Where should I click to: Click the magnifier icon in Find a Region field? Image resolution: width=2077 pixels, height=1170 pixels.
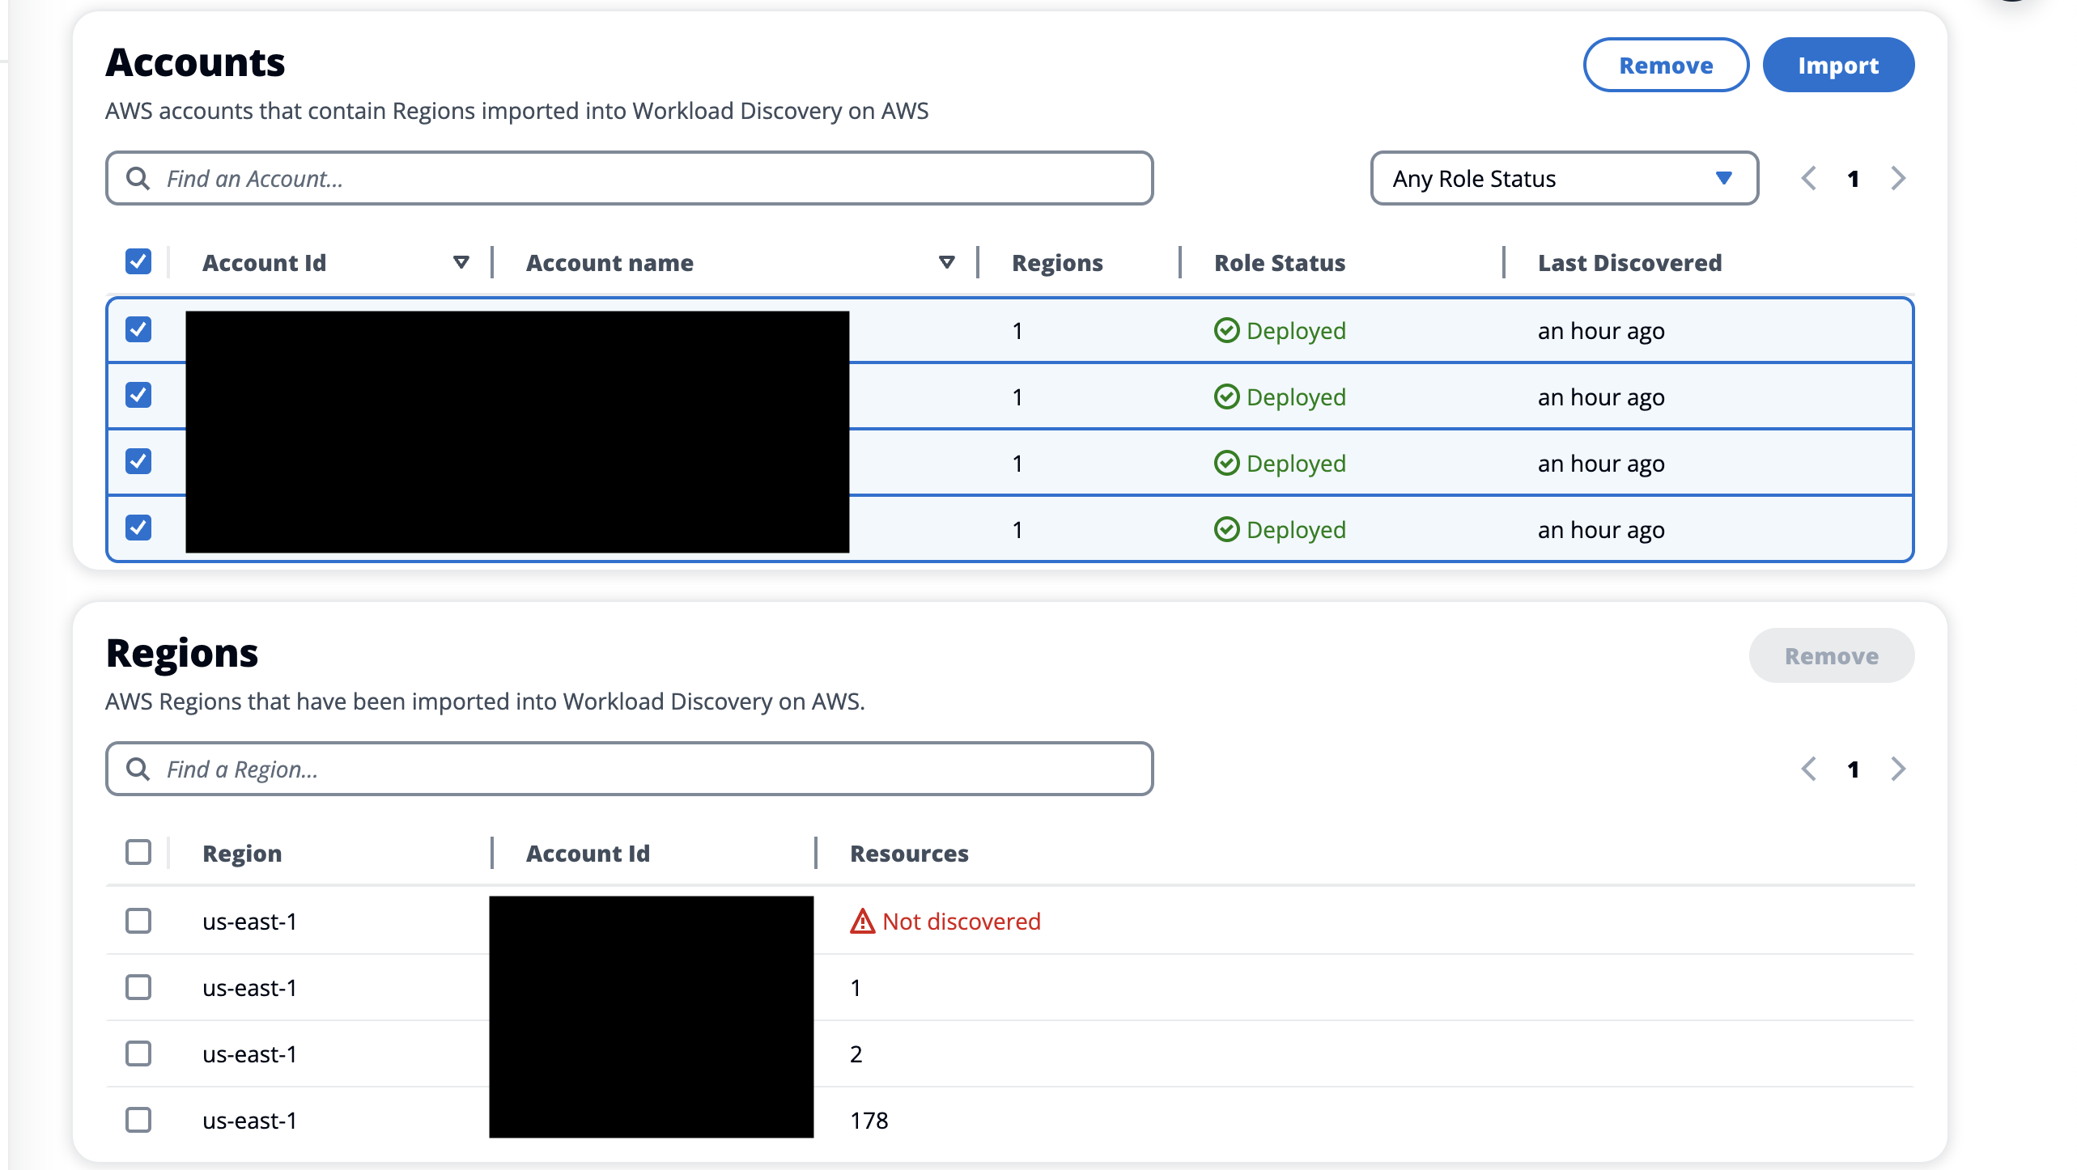click(139, 768)
